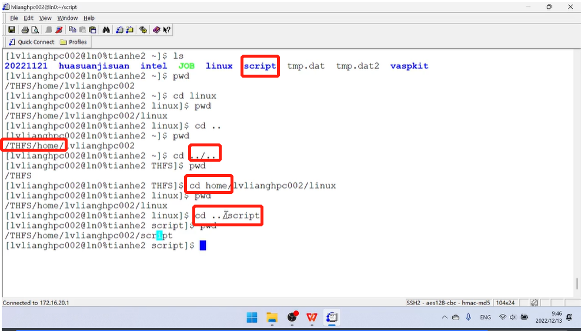The image size is (581, 331).
Task: Click the Copy icon in the toolbar
Action: click(72, 29)
